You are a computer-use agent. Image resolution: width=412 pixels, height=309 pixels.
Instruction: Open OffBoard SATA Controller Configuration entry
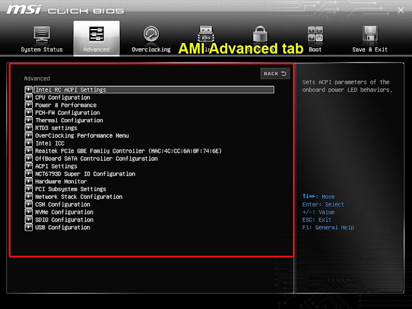coord(97,158)
